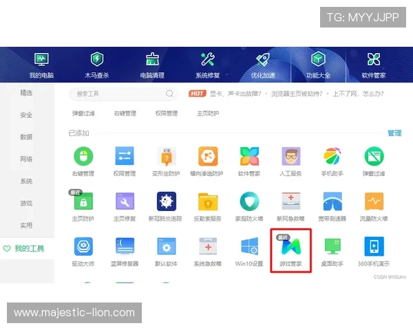Open 蓝屏修复器 tool
Screen dimensions: 413x330
point(125,252)
